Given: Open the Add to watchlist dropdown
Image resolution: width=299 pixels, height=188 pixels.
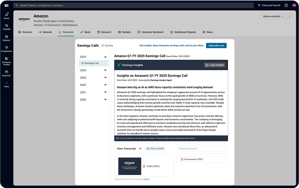Looking at the screenshot, I should 273,16.
